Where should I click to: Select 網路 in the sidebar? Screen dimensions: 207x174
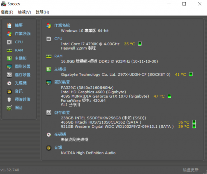[x=19, y=108]
